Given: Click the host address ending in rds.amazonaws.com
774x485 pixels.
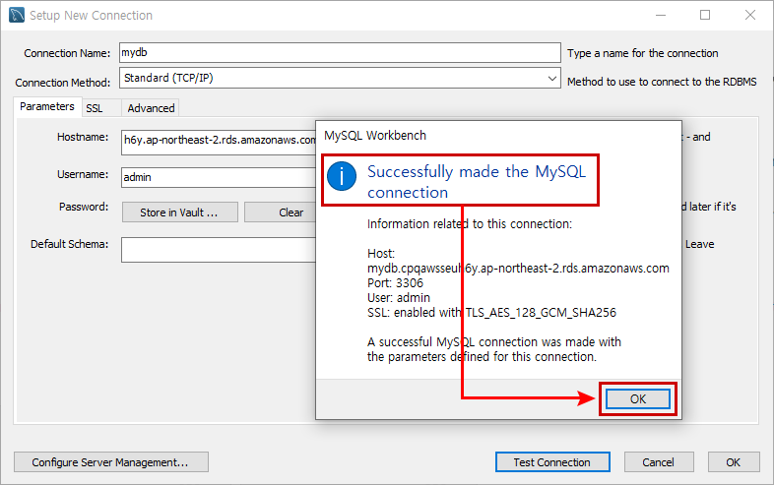Looking at the screenshot, I should pyautogui.click(x=518, y=269).
